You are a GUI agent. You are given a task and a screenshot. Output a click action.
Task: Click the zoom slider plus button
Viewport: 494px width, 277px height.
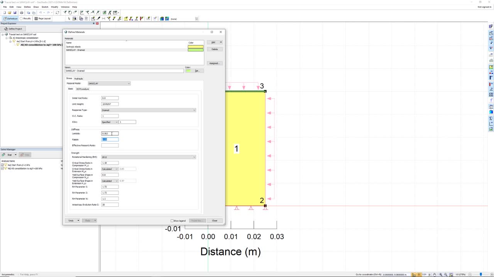pos(492,274)
